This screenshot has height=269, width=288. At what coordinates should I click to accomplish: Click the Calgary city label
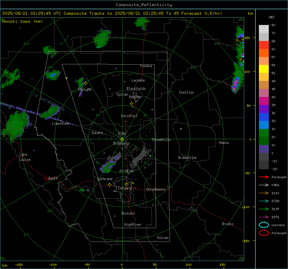125,188
